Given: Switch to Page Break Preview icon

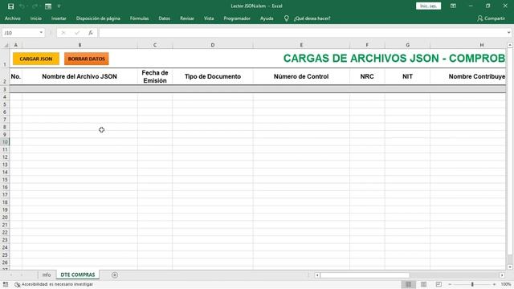Looking at the screenshot, I should pyautogui.click(x=439, y=284).
